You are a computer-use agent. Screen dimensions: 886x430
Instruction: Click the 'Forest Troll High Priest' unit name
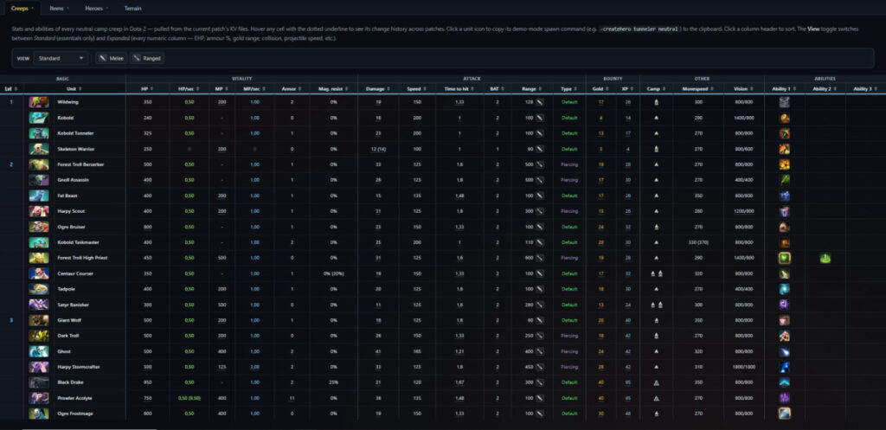(82, 258)
